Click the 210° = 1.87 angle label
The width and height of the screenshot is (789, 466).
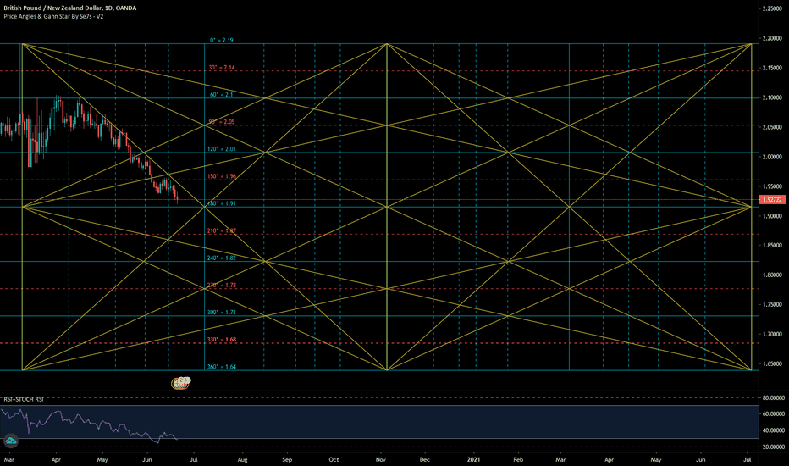222,230
